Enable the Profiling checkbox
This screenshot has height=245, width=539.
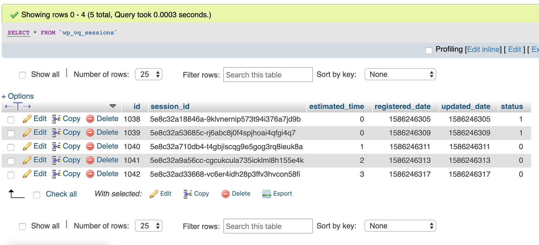tap(429, 50)
